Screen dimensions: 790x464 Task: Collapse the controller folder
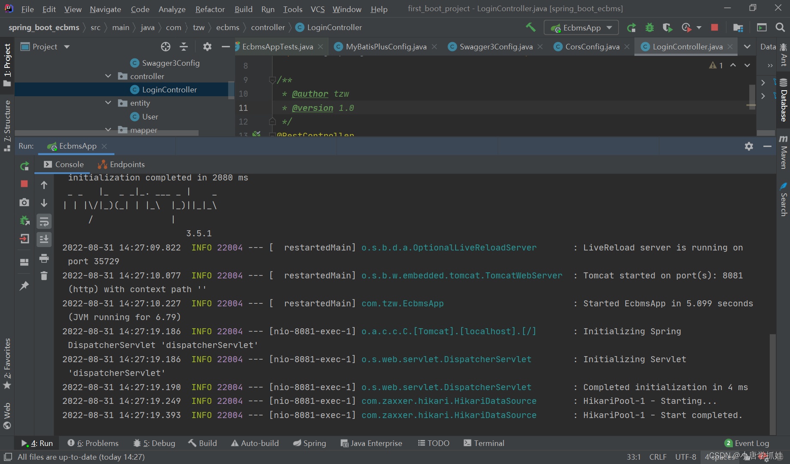108,76
